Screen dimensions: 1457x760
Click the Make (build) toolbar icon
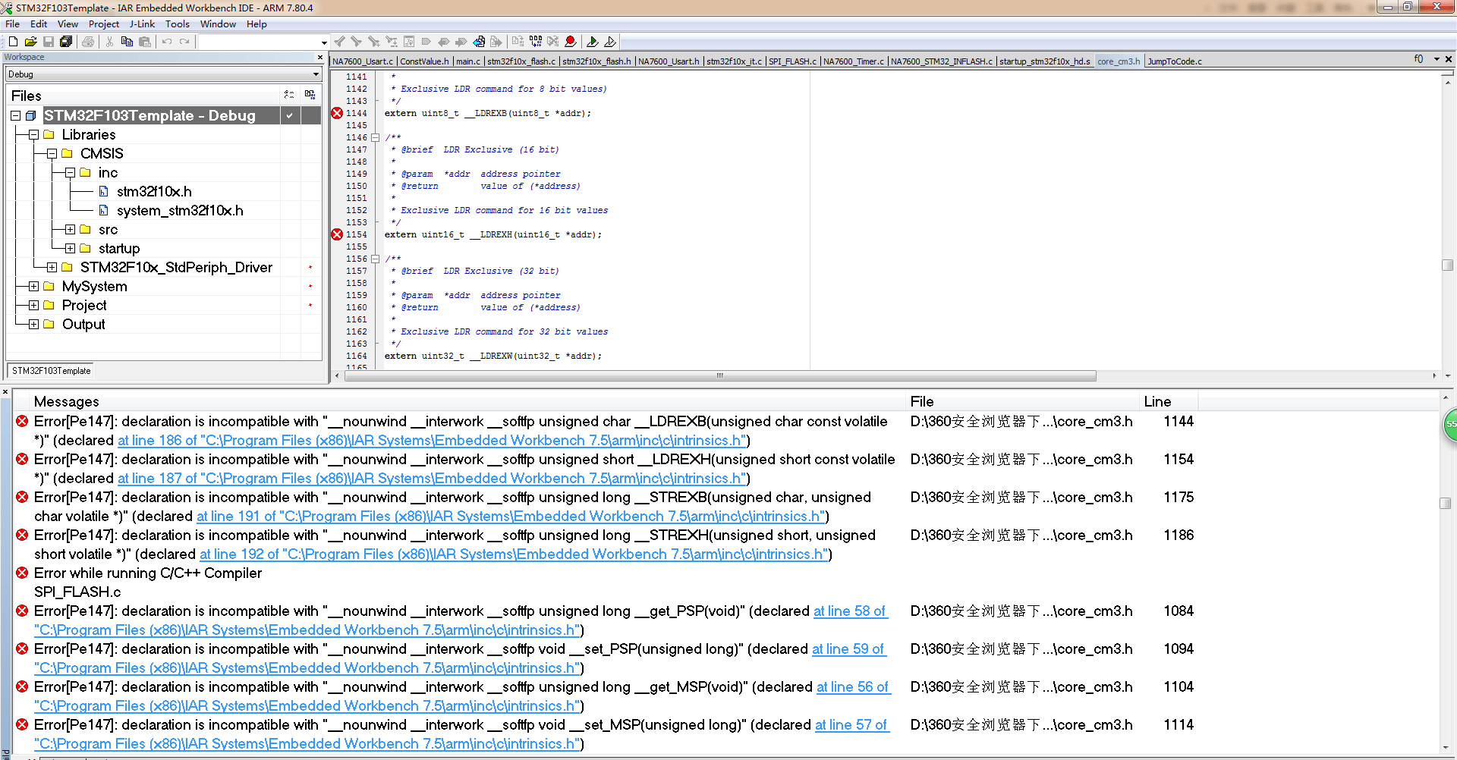click(537, 42)
